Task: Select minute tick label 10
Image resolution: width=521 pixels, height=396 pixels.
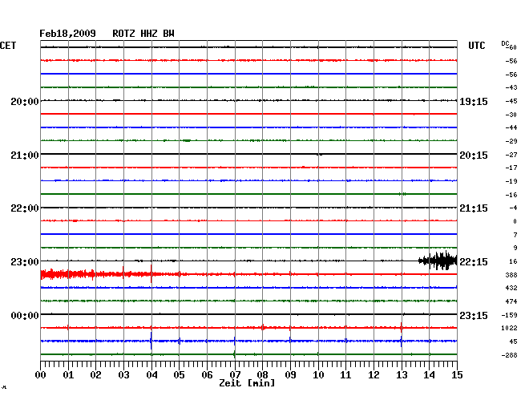Action: coord(318,374)
